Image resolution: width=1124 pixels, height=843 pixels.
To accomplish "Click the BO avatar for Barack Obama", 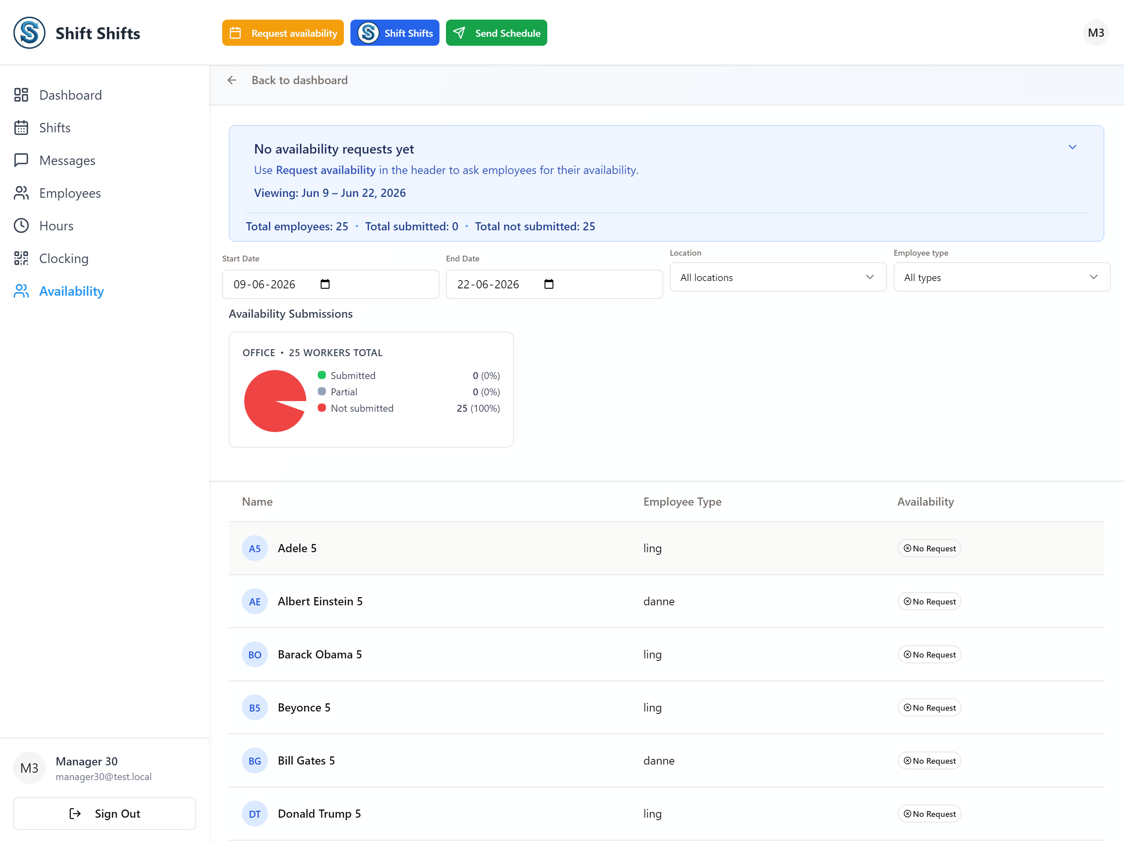I will pos(254,654).
